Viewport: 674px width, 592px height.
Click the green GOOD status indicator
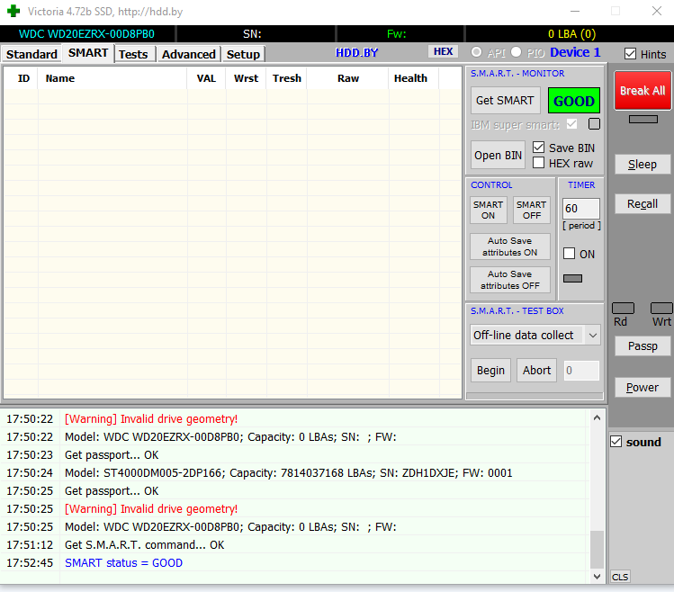(573, 101)
